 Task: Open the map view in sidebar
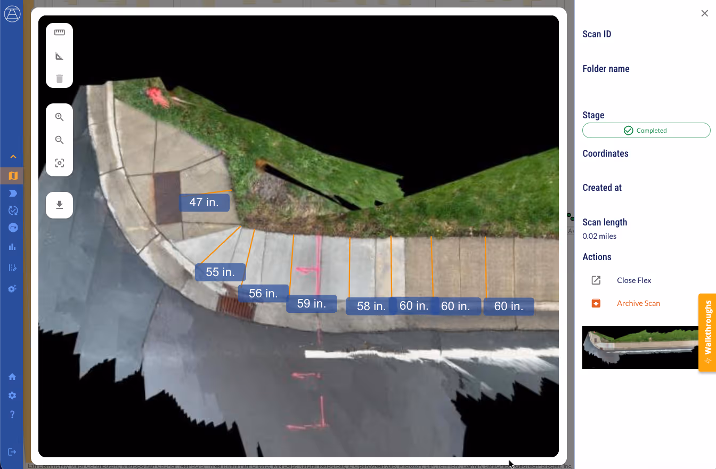click(x=13, y=176)
